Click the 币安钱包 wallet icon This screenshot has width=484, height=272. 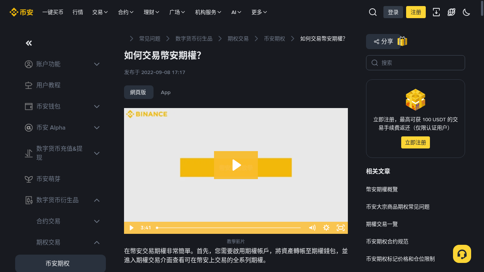click(x=29, y=107)
